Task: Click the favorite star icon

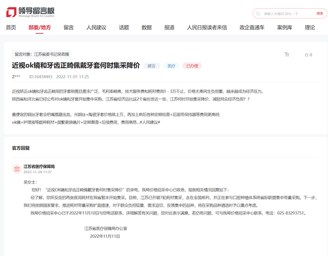Action: click(x=307, y=55)
